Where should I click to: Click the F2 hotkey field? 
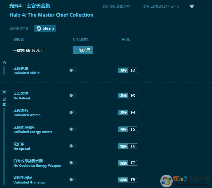click(133, 70)
